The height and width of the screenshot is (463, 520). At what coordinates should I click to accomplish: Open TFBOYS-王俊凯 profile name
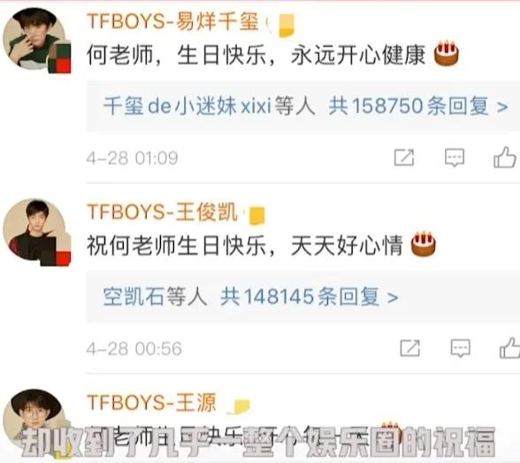coord(162,211)
